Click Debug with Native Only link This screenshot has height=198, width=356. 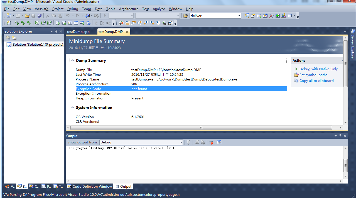pyautogui.click(x=318, y=69)
